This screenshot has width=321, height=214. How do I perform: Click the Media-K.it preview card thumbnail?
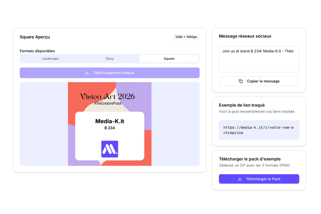click(109, 124)
